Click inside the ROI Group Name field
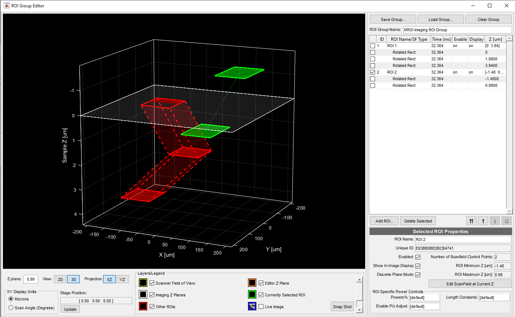Screen dimensions: 515x317 tap(457, 30)
